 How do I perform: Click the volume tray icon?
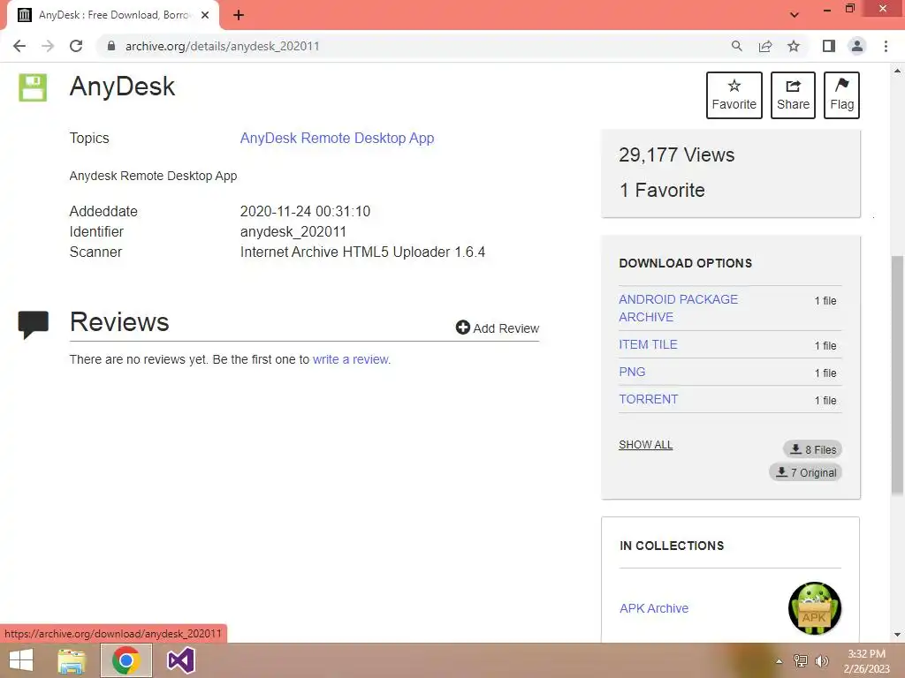[821, 660]
